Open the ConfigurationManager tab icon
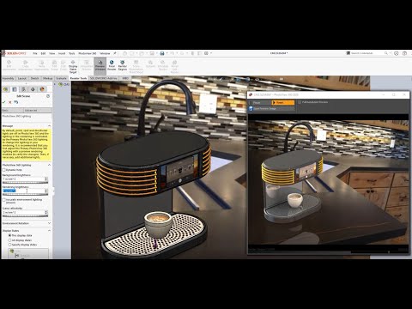 pyautogui.click(x=24, y=89)
